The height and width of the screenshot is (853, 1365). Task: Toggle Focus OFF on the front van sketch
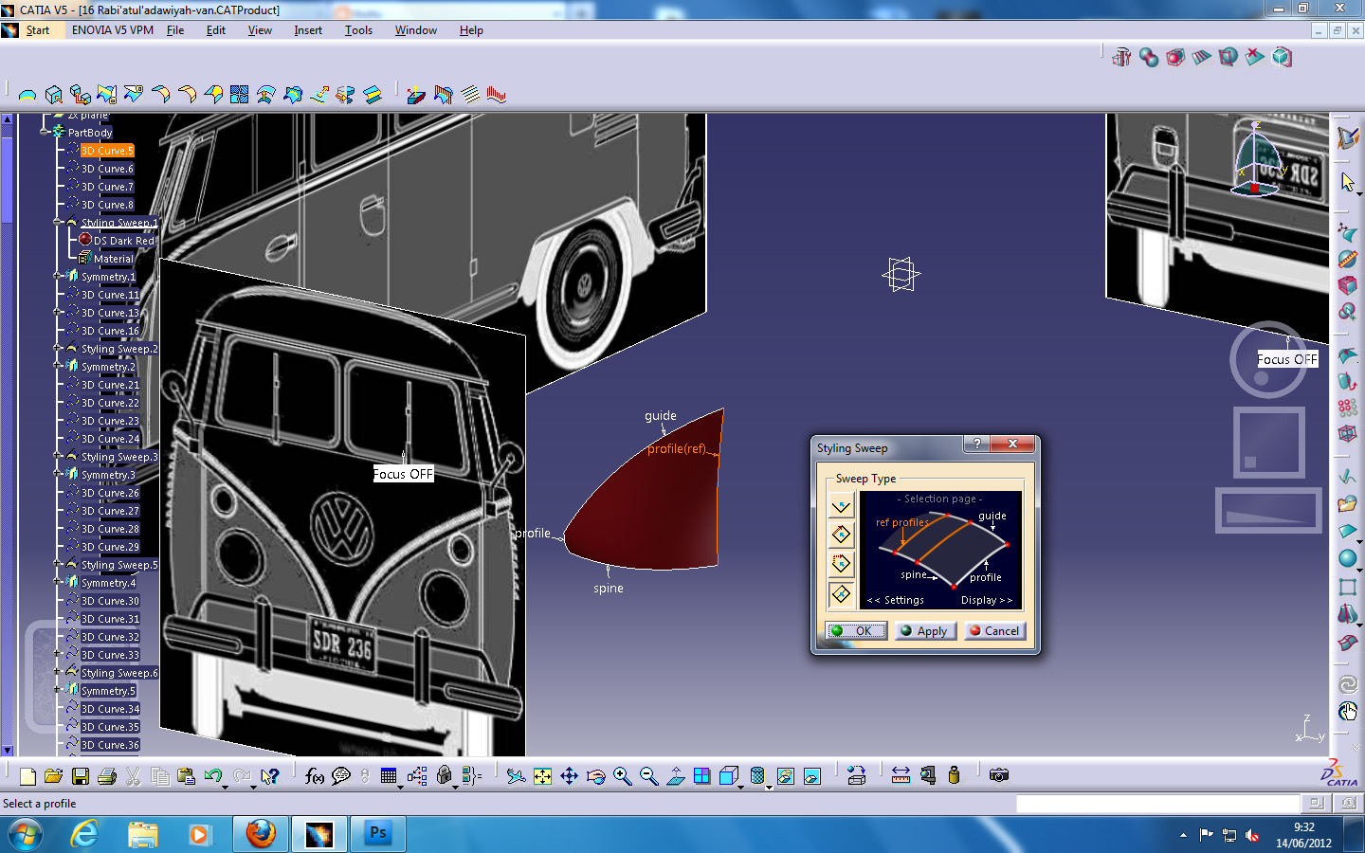click(403, 473)
